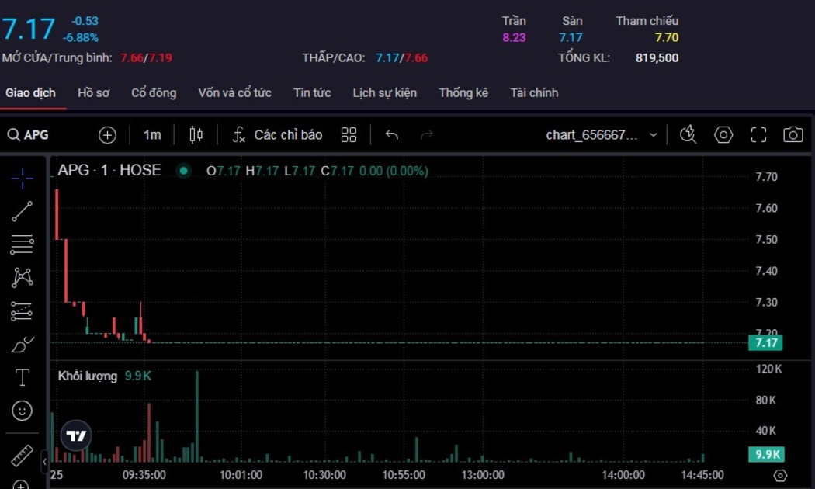
Task: Select the trend line drawing tool
Action: (22, 211)
